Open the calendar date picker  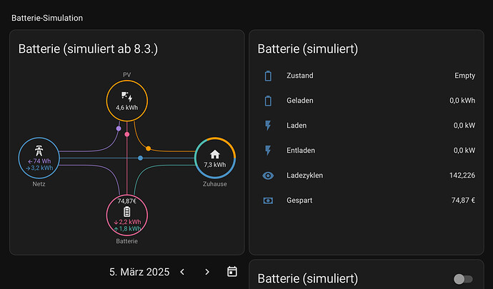click(232, 271)
